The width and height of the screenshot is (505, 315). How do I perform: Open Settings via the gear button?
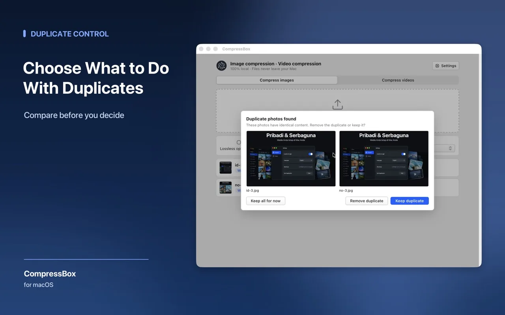(446, 66)
